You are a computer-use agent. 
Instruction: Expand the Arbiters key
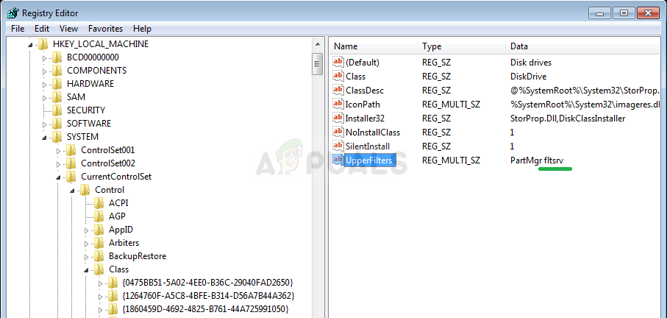tap(86, 244)
